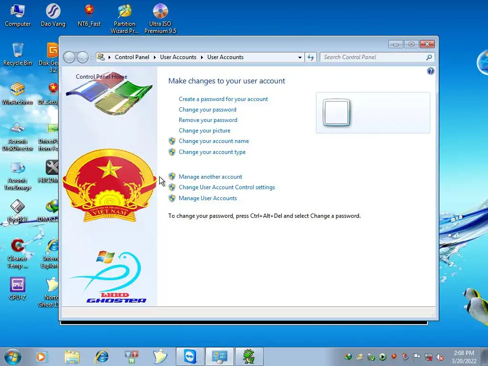Click the taskbar clock showing 2:08 PM
The image size is (488, 366).
(464, 357)
